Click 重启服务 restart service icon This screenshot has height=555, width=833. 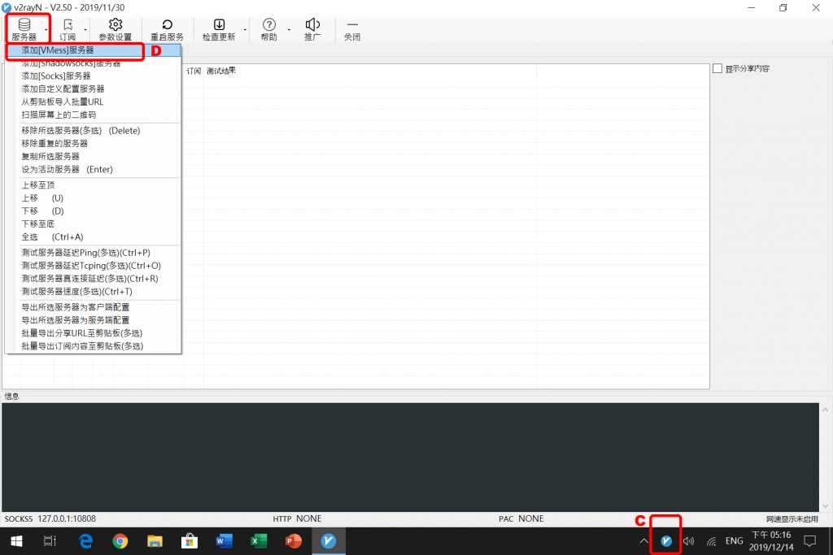tap(167, 30)
